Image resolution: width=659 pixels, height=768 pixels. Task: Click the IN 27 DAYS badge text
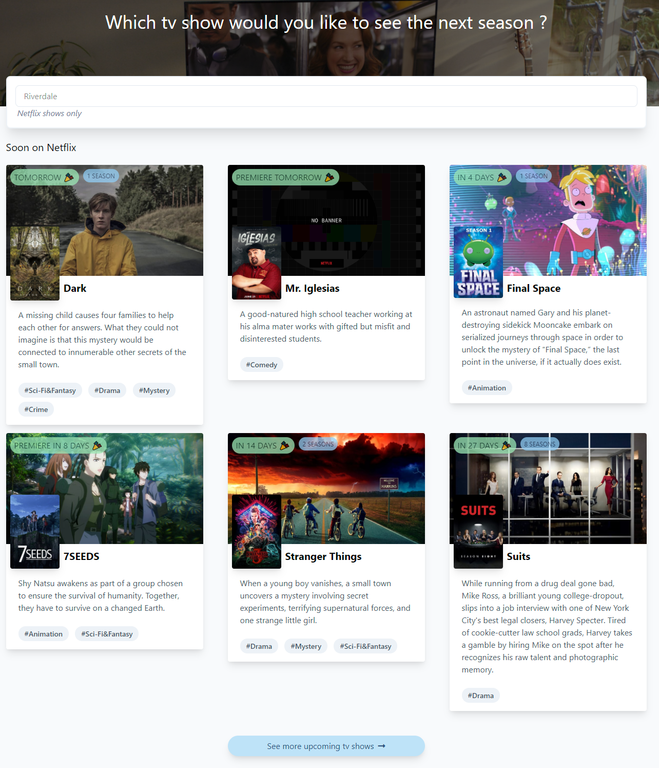pyautogui.click(x=478, y=445)
